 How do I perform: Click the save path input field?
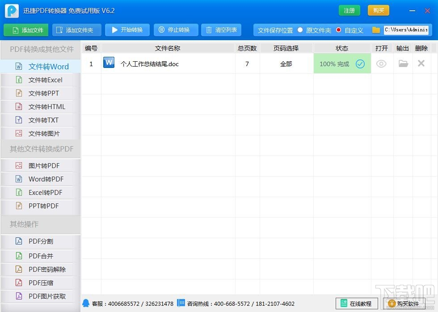tap(406, 30)
